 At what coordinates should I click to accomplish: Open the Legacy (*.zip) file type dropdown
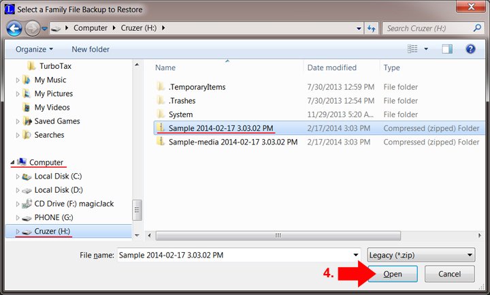(421, 255)
